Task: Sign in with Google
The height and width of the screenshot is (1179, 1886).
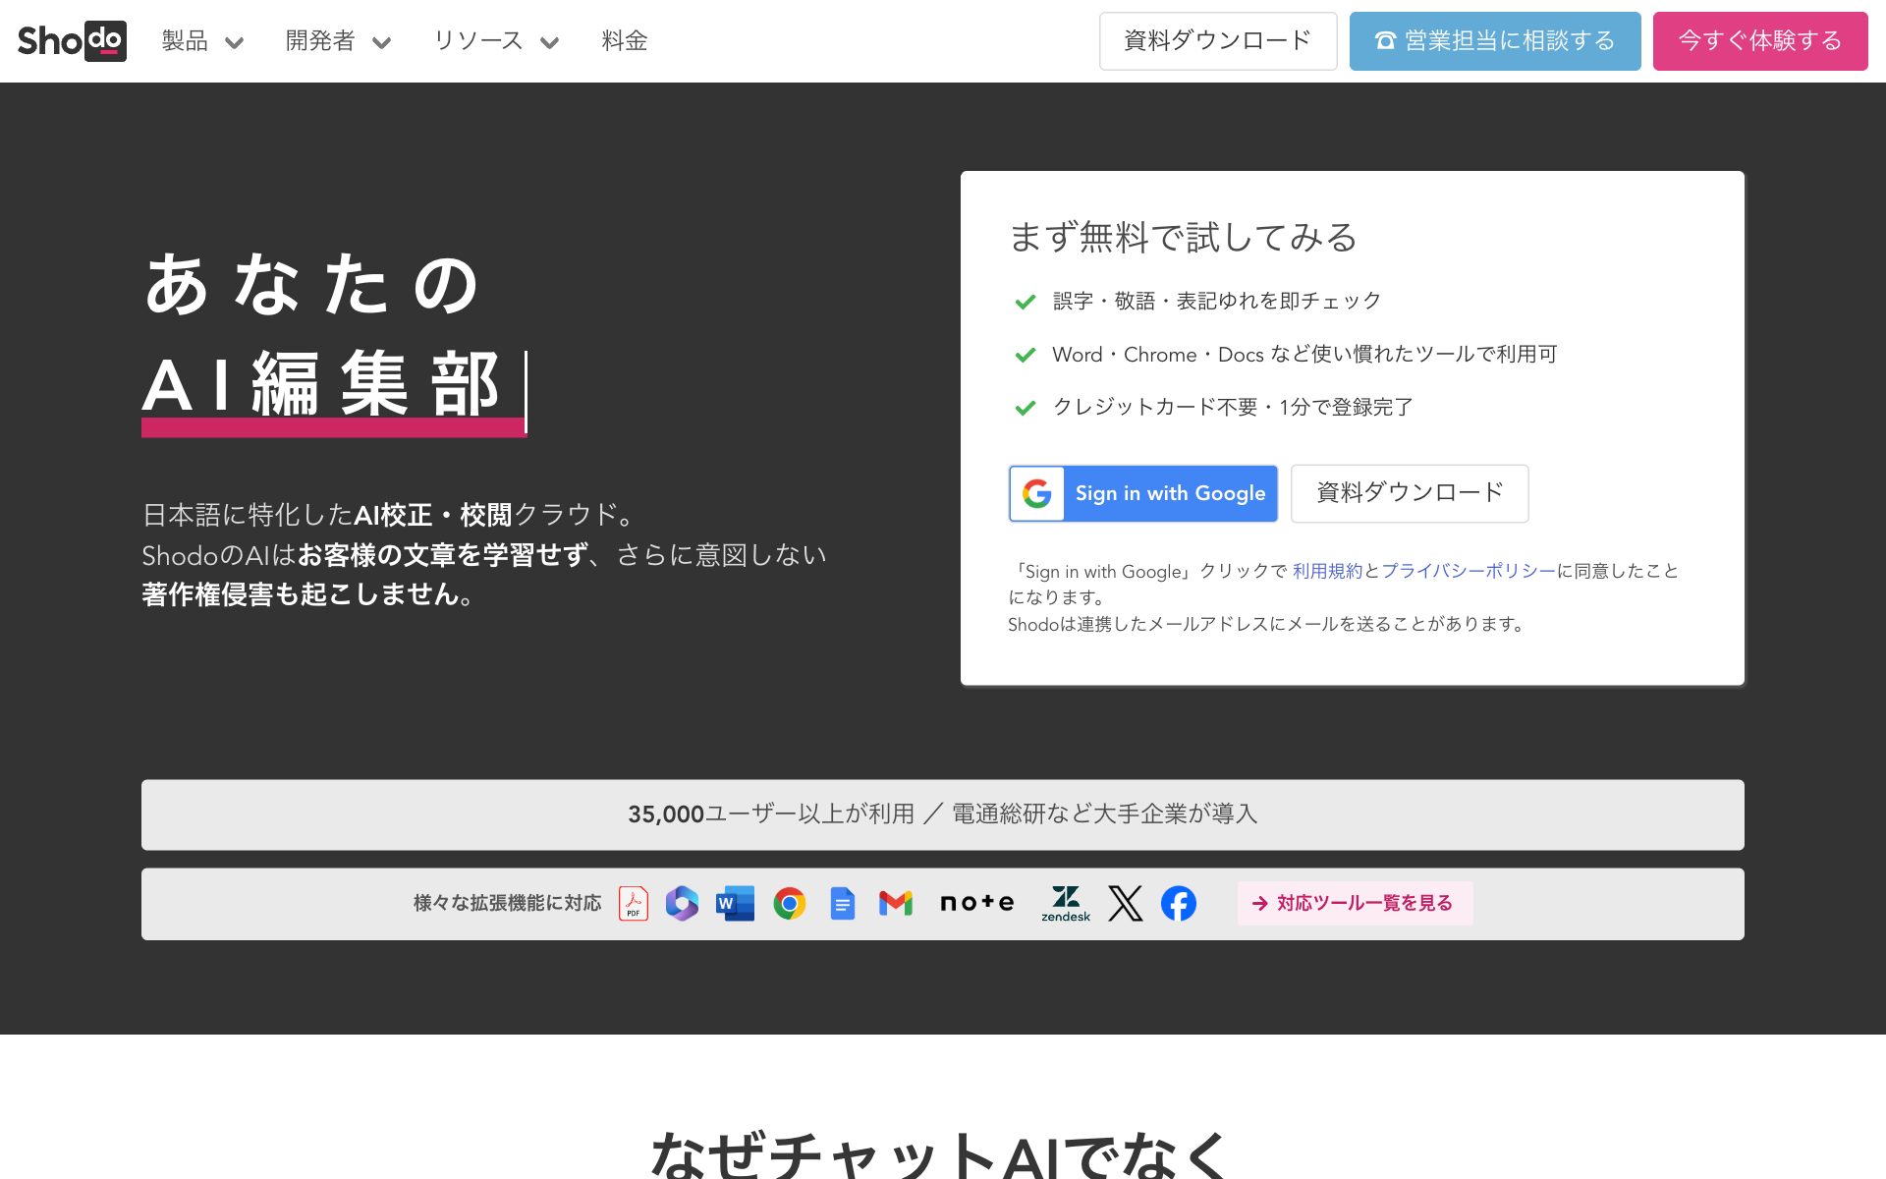Action: pos(1143,493)
